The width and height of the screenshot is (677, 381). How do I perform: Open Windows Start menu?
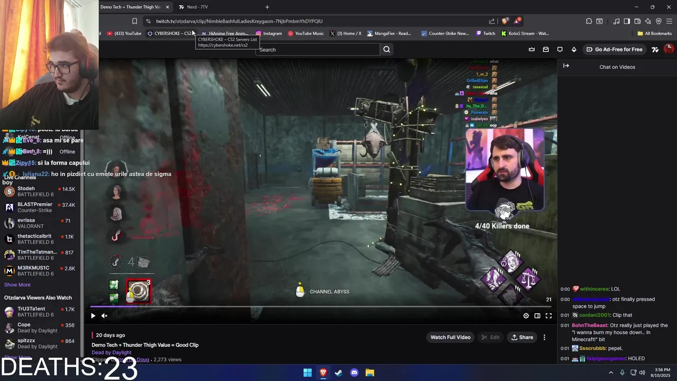(307, 373)
